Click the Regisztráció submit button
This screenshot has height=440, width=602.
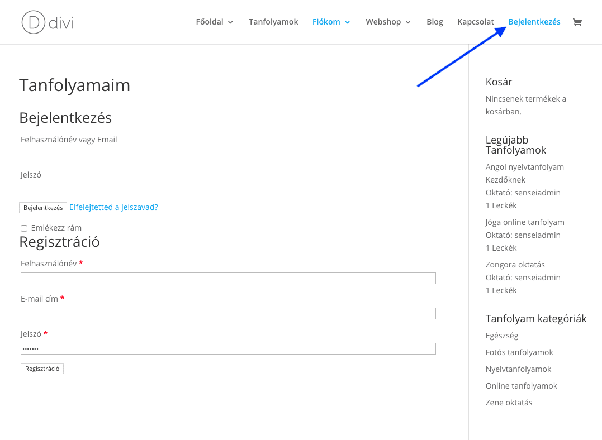pos(42,369)
